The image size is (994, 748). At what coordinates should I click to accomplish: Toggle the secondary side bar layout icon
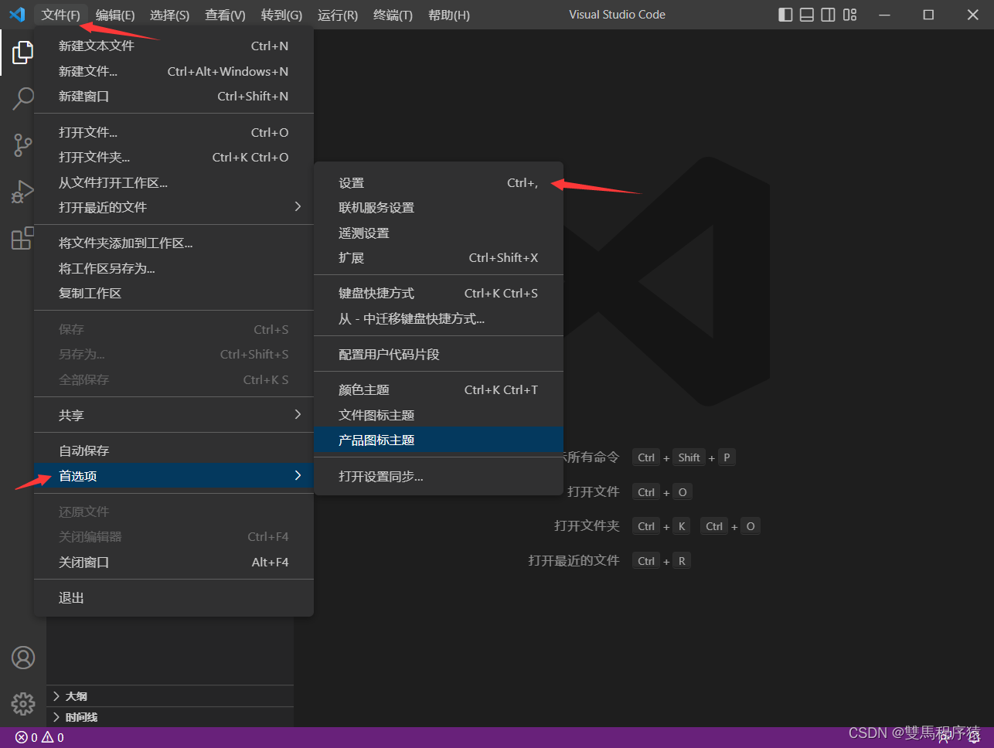[x=828, y=15]
